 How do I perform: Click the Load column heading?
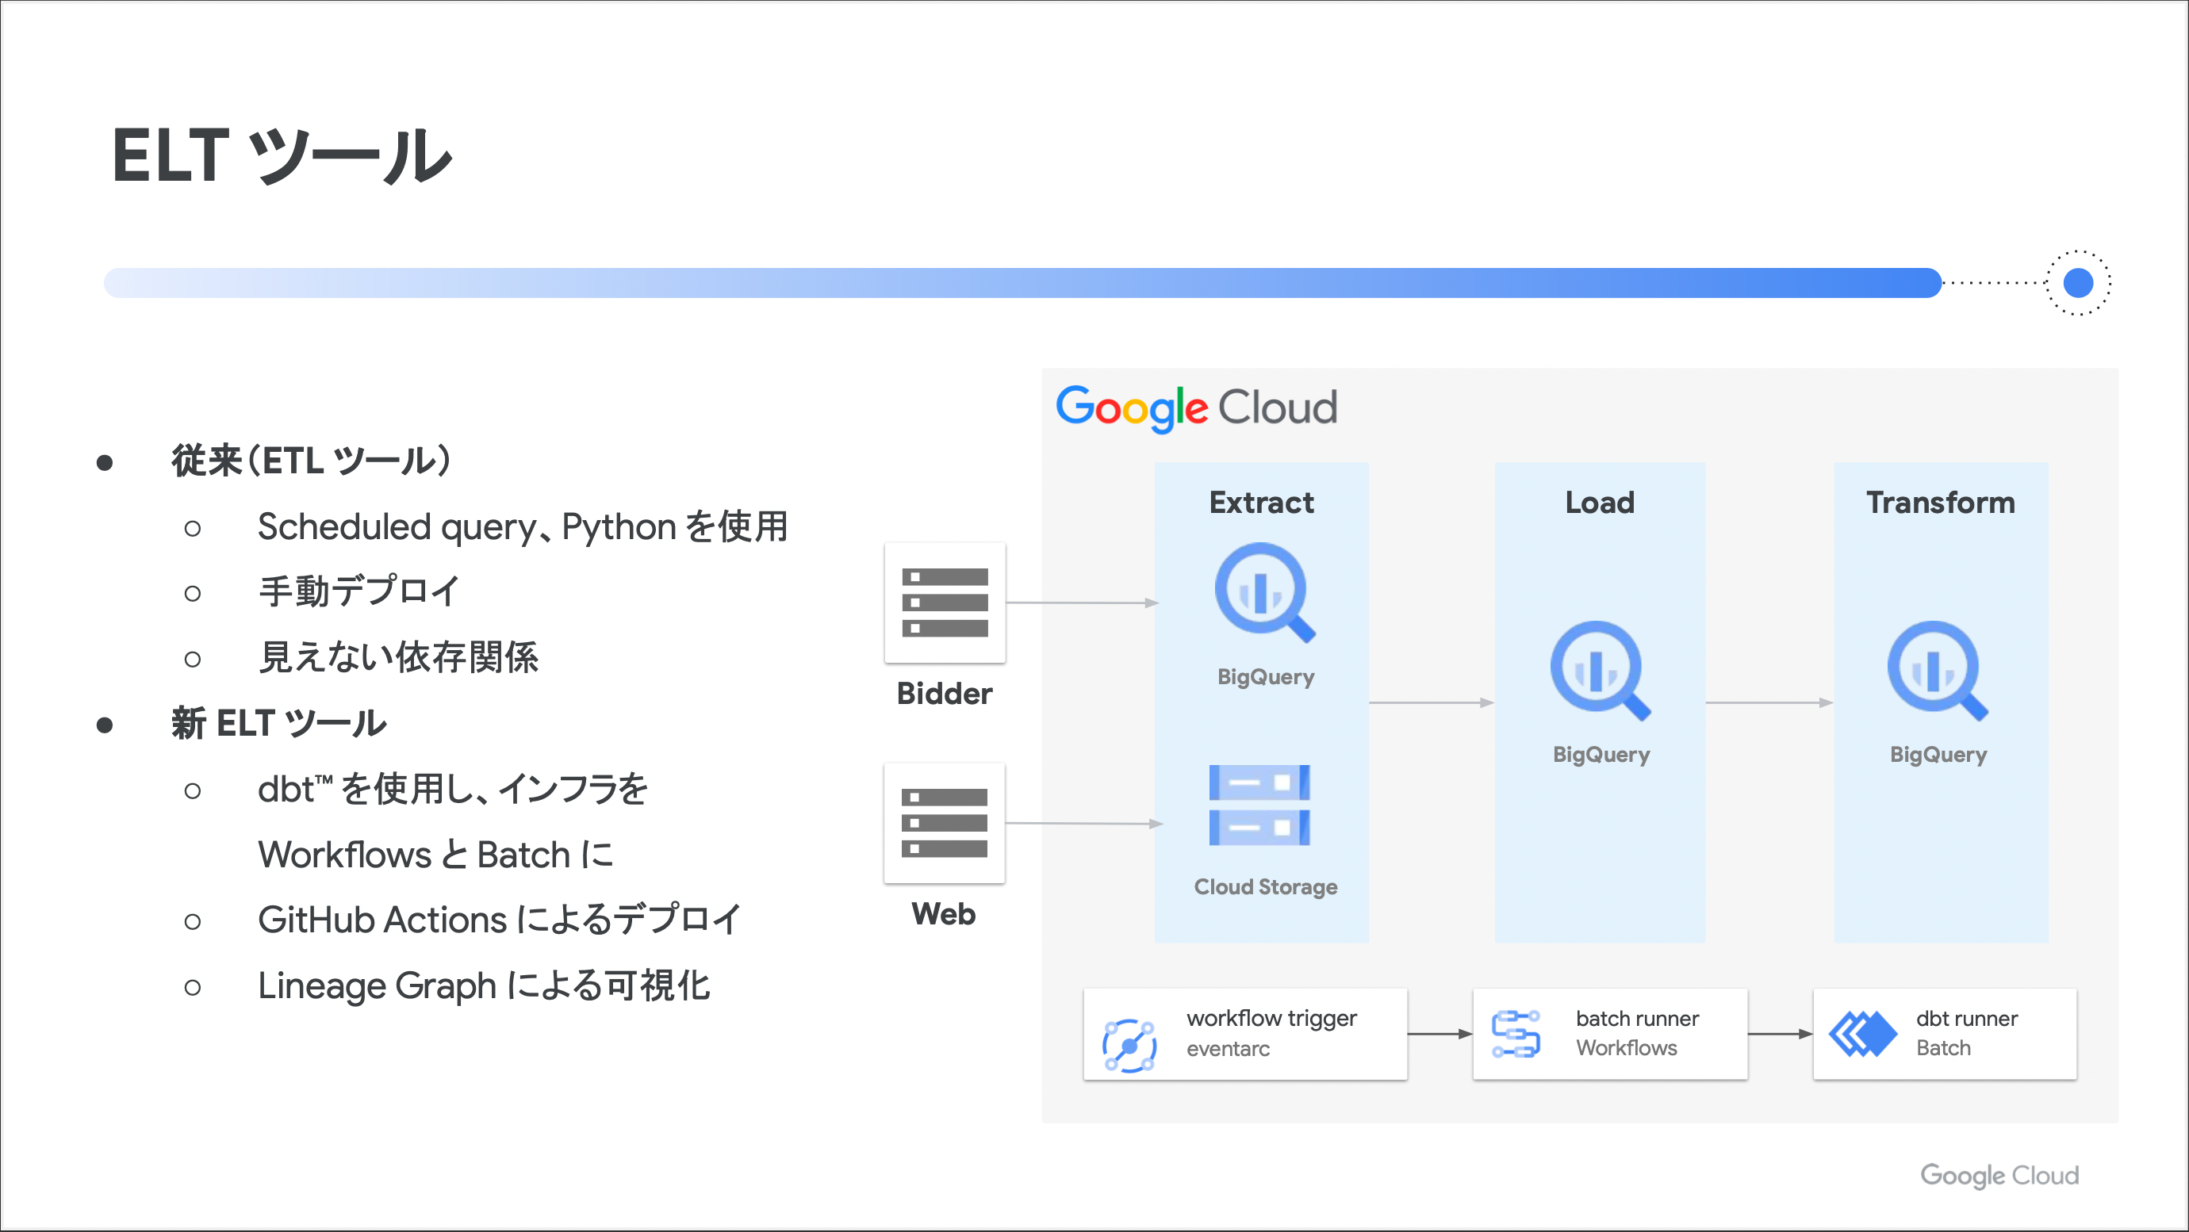coord(1599,502)
